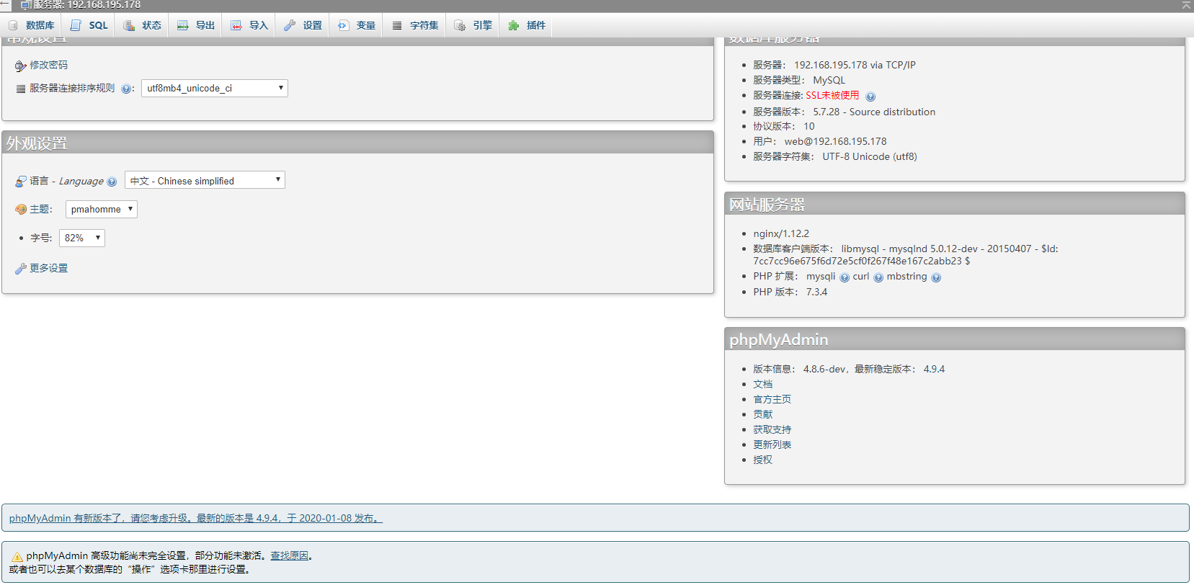Click the database icon in the tab bar
Viewport: 1194px width, 585px height.
13,25
